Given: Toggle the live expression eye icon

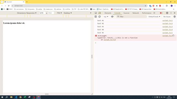Looking at the screenshot, I should click(112, 16).
